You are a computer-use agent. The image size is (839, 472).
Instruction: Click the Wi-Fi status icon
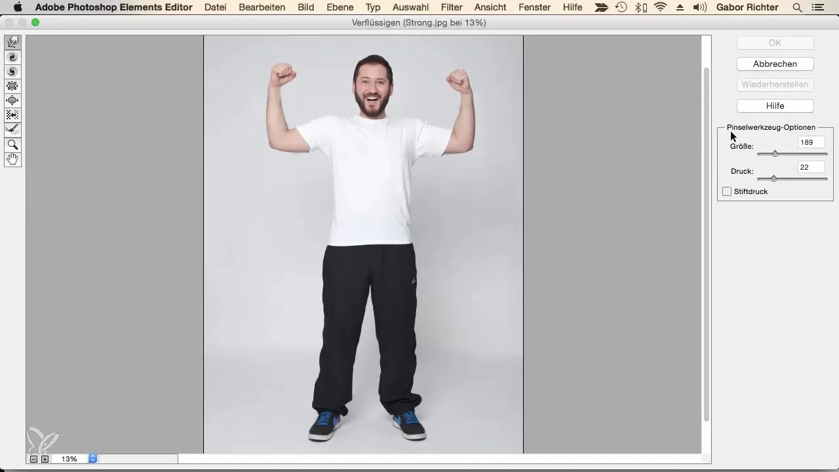[x=660, y=7]
